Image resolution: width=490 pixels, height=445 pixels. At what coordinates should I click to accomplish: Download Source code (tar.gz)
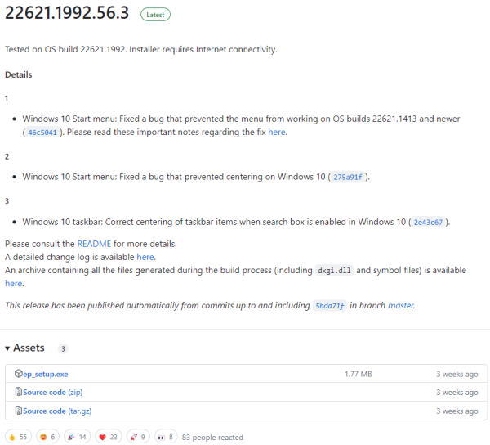tap(57, 411)
